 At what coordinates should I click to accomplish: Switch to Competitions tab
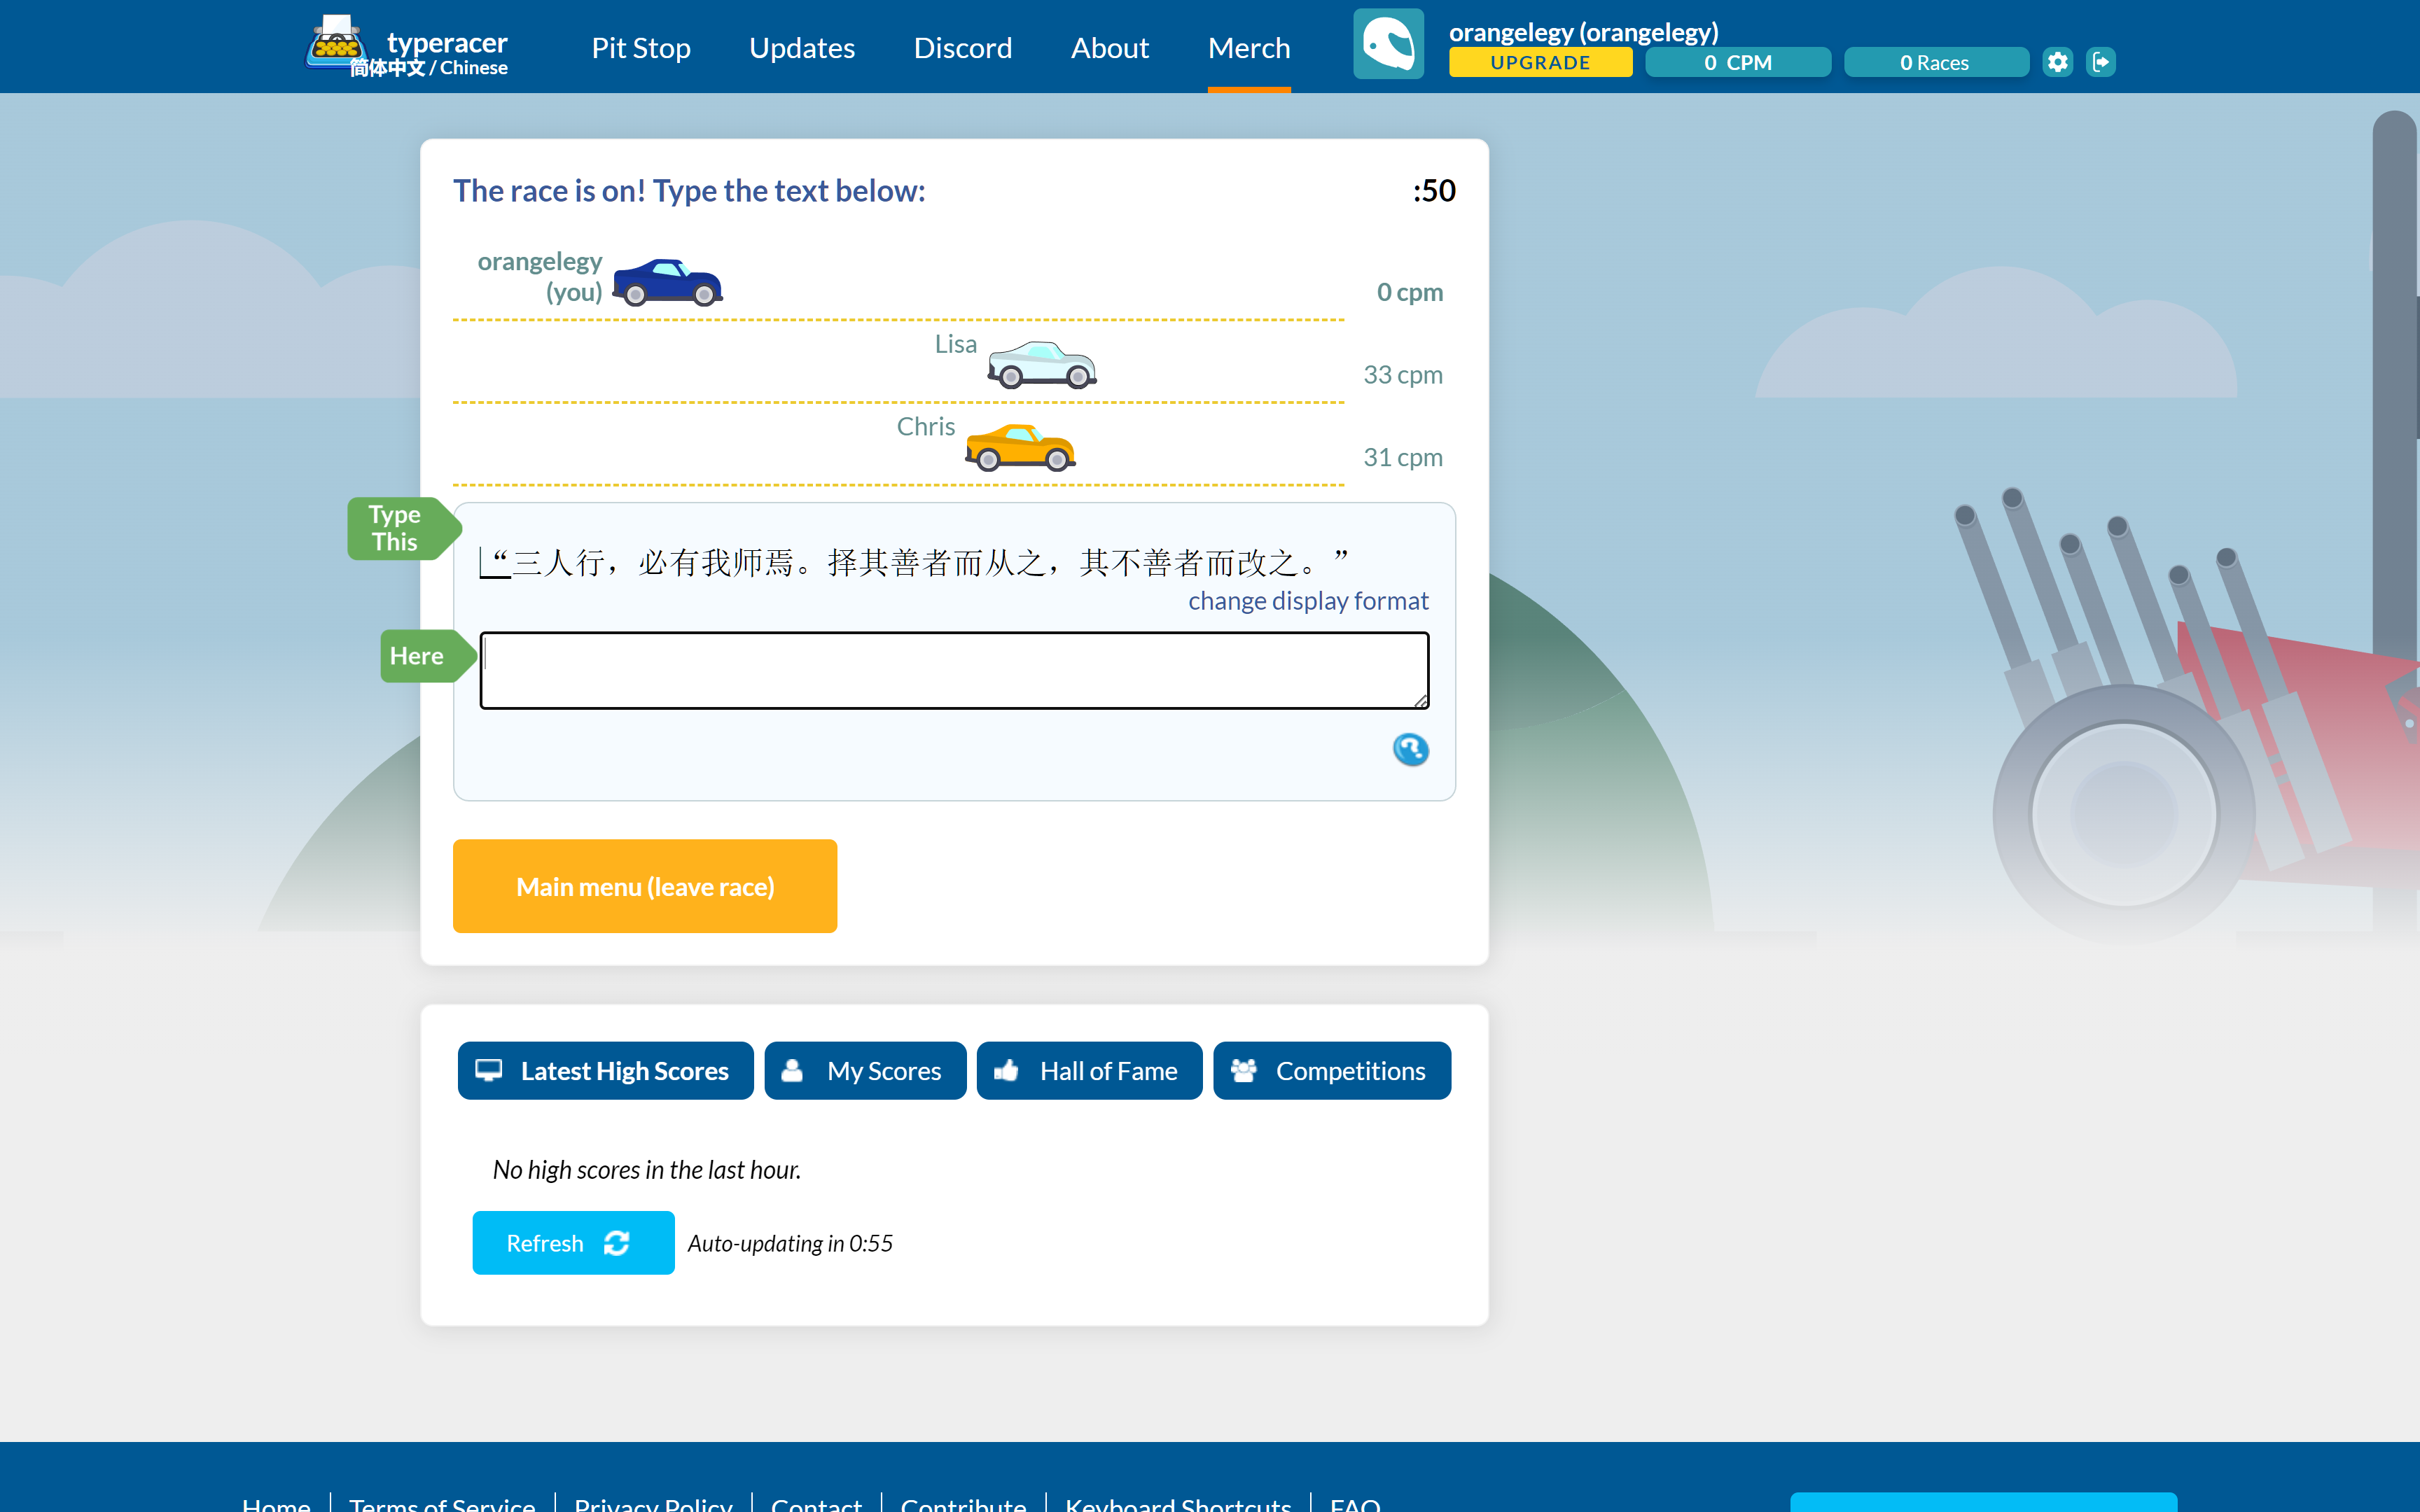point(1332,1070)
